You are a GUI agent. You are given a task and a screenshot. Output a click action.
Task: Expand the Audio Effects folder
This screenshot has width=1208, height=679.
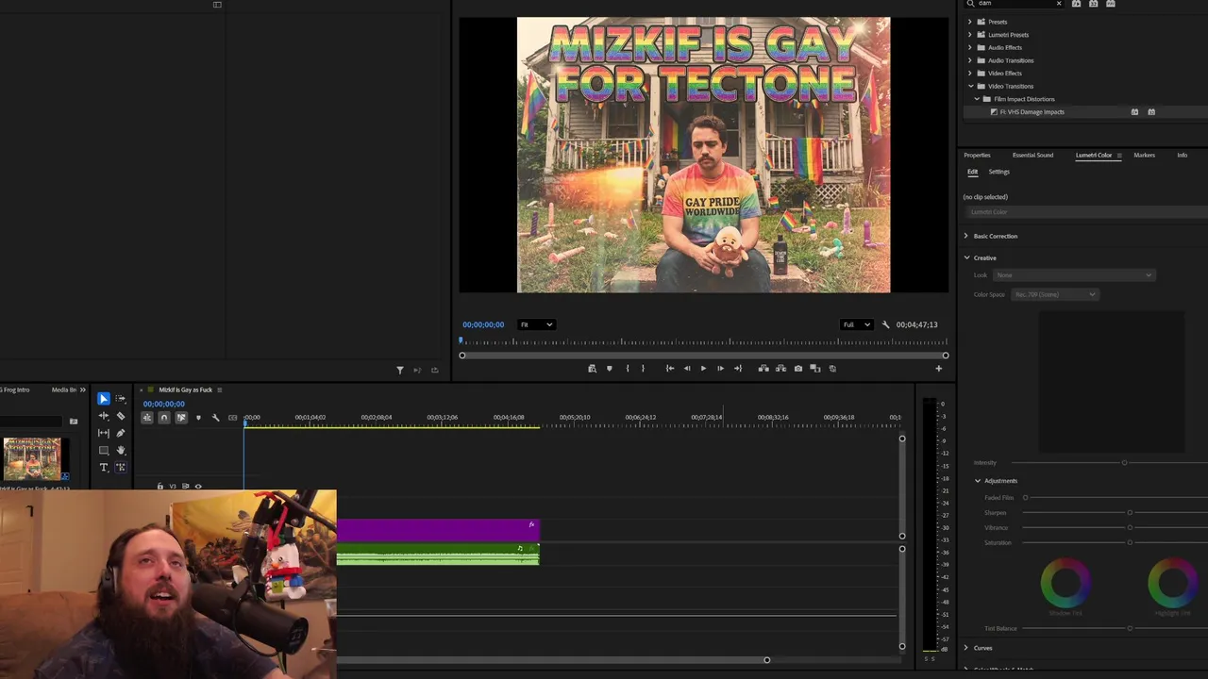969,47
